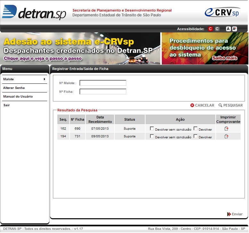The height and width of the screenshot is (233, 249).
Task: Click 'Resultado da Pesquisa' legend
Action: point(77,110)
